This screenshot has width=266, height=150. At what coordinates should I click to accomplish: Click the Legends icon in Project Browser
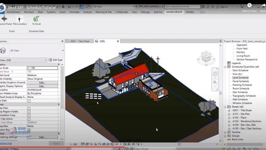[229, 63]
